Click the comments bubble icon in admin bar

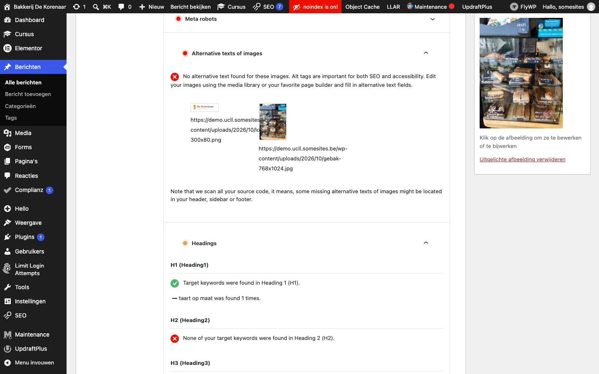[121, 7]
